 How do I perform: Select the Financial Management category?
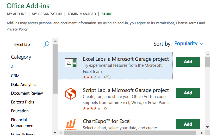coord(23,123)
